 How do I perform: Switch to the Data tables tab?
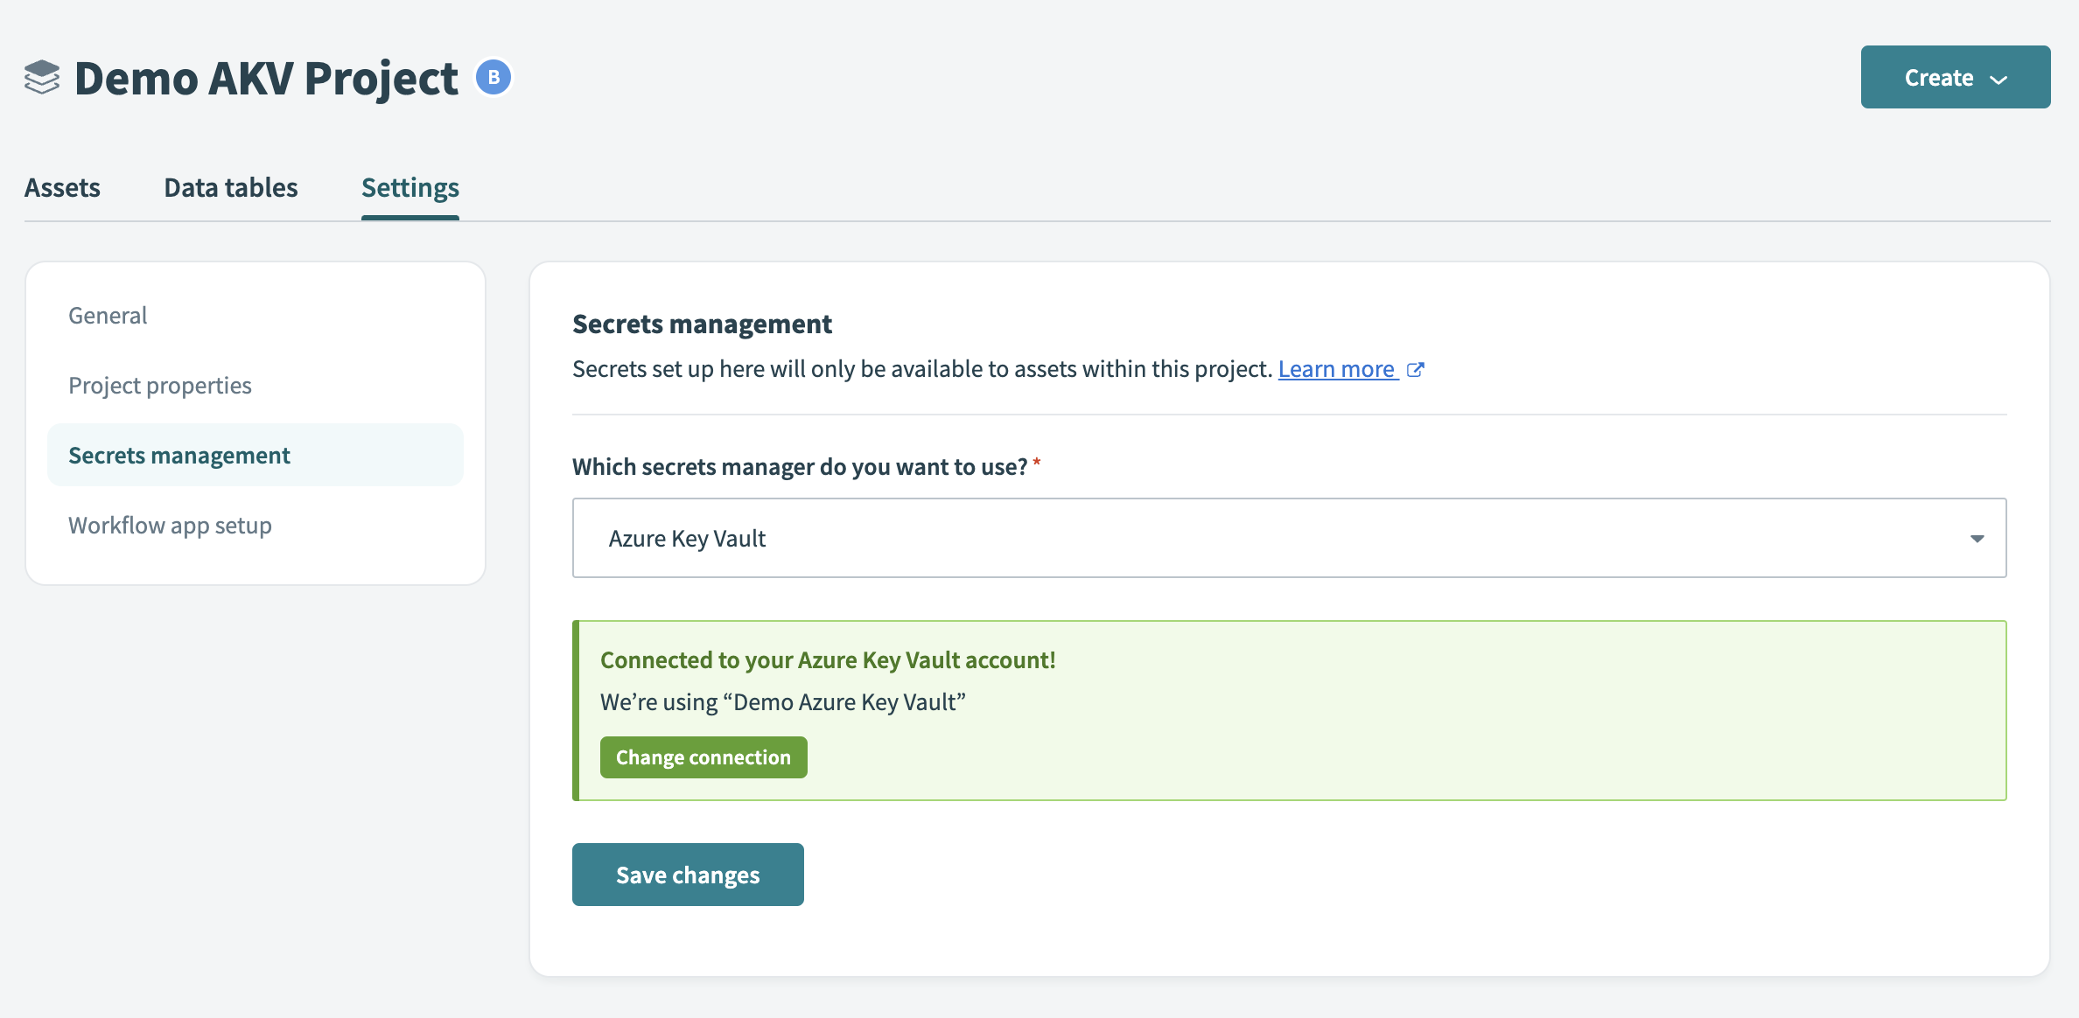point(231,188)
